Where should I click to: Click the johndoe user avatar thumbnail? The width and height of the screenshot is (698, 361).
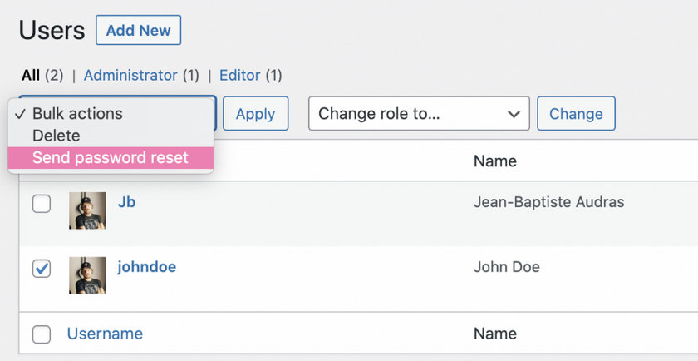coord(87,275)
